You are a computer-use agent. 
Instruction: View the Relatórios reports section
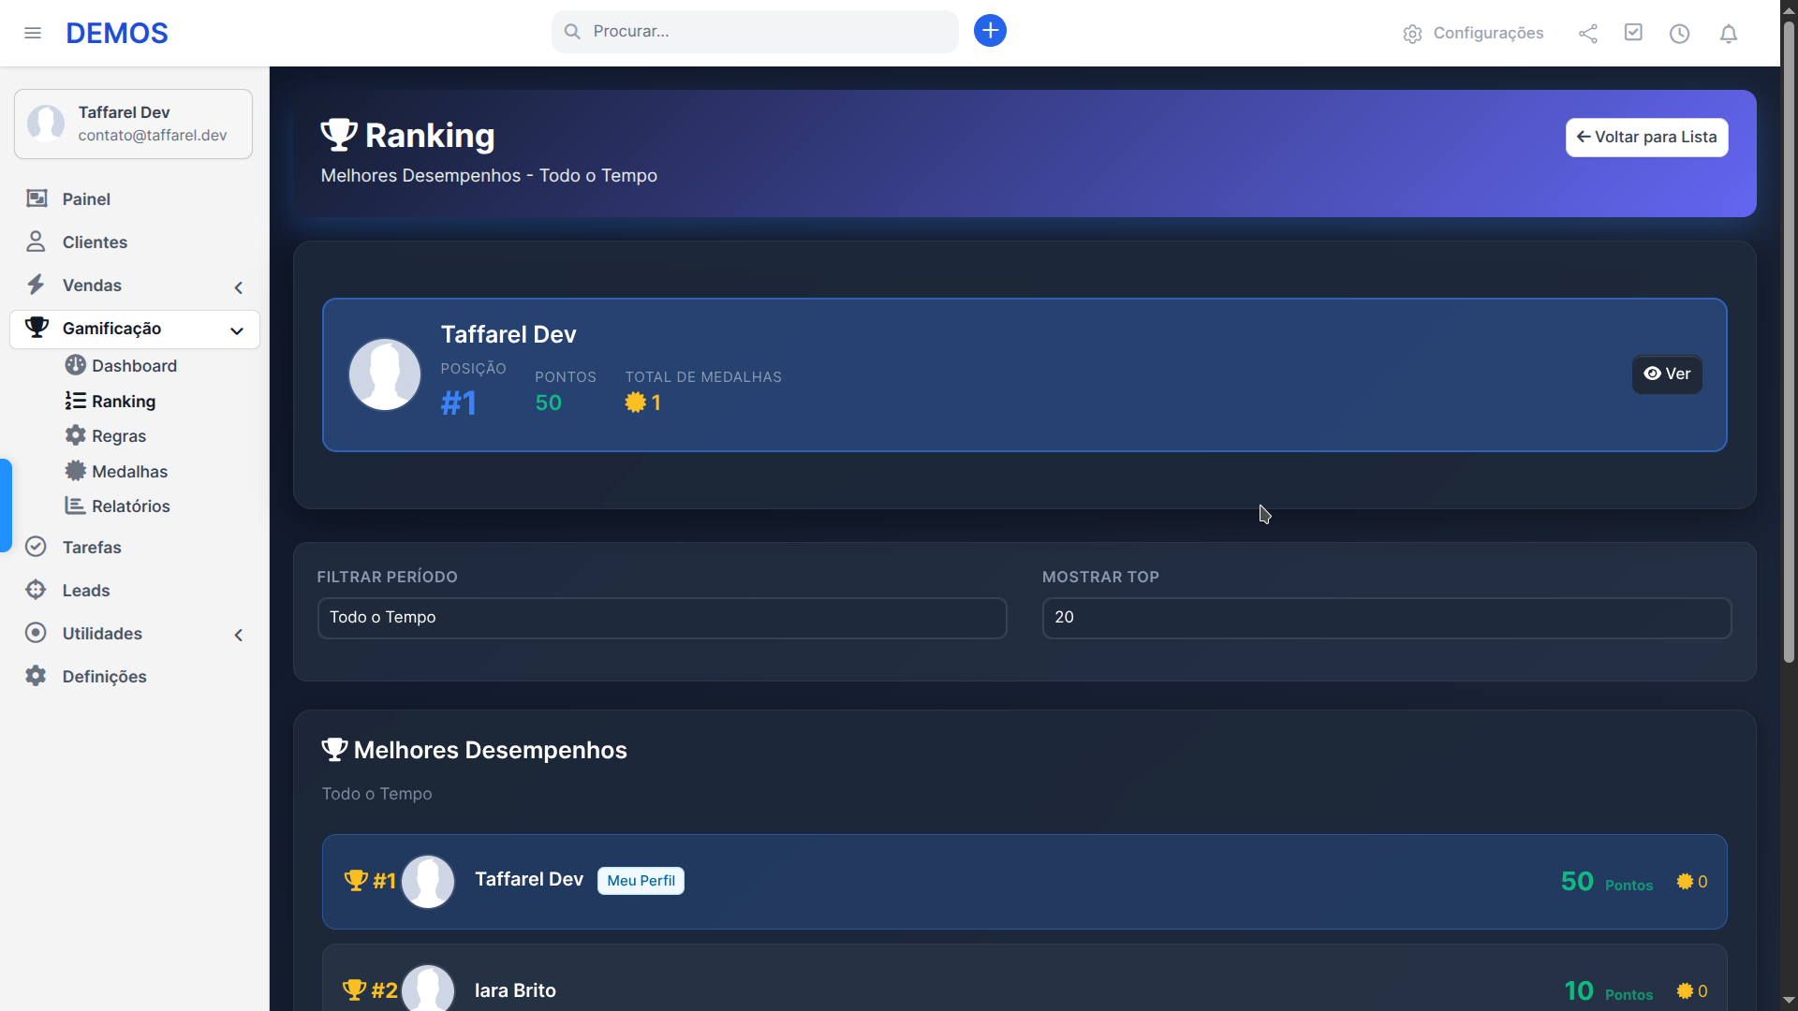click(131, 505)
